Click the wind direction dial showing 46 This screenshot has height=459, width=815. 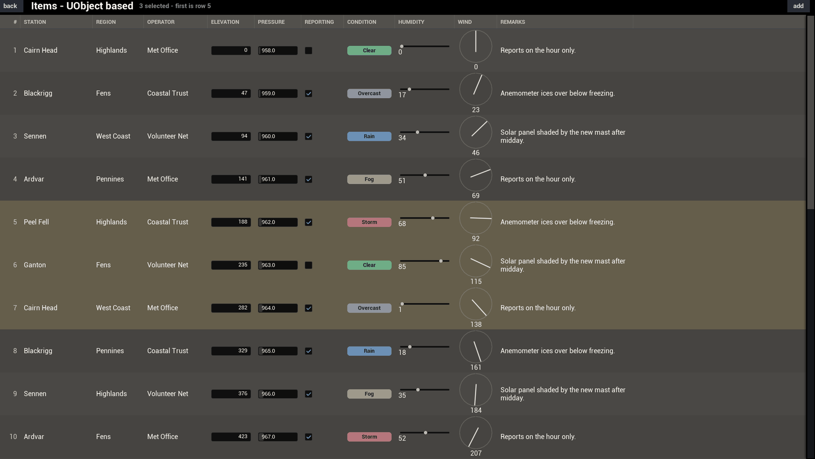click(476, 132)
